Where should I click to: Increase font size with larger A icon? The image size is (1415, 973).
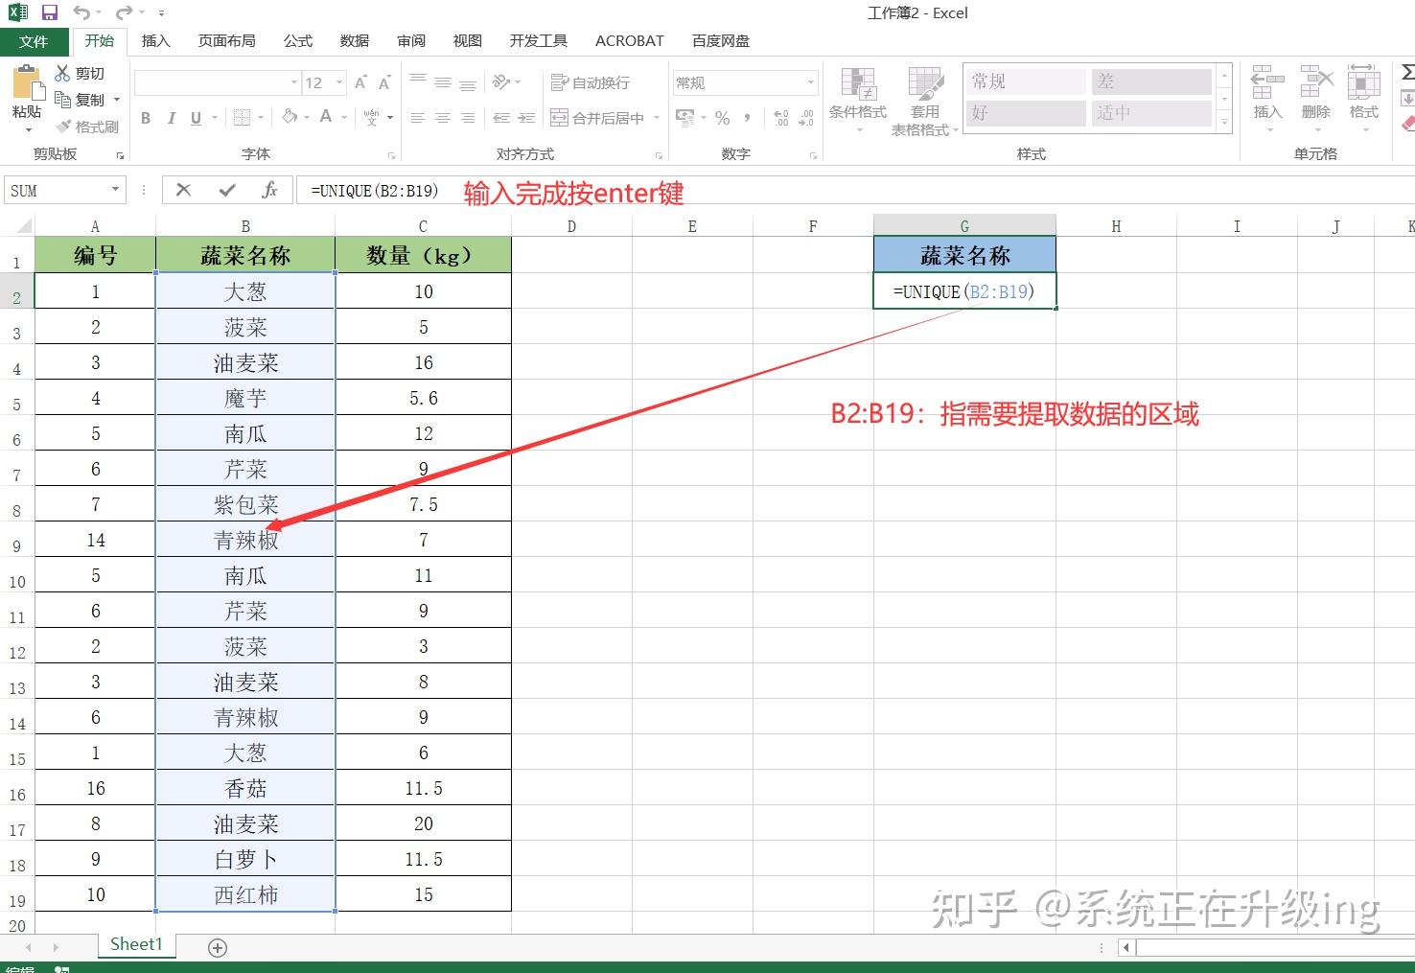(360, 82)
